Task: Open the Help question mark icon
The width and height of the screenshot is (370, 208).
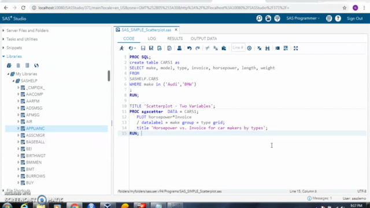Action: [x=338, y=18]
